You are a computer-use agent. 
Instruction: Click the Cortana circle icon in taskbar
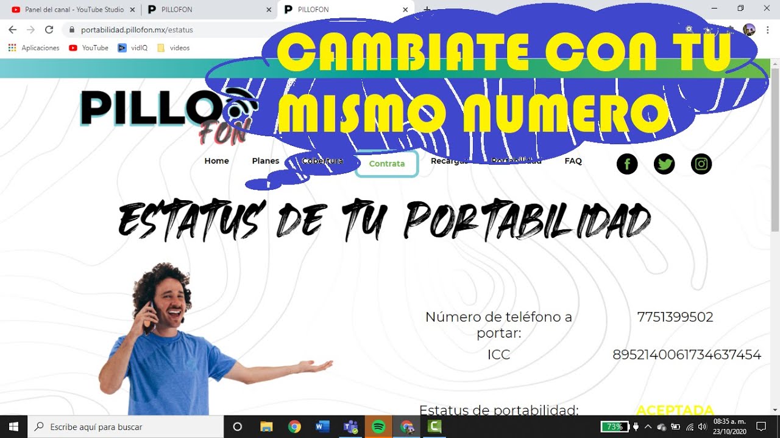click(x=238, y=426)
